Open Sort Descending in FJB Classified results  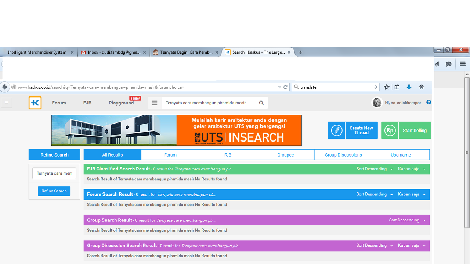point(375,169)
